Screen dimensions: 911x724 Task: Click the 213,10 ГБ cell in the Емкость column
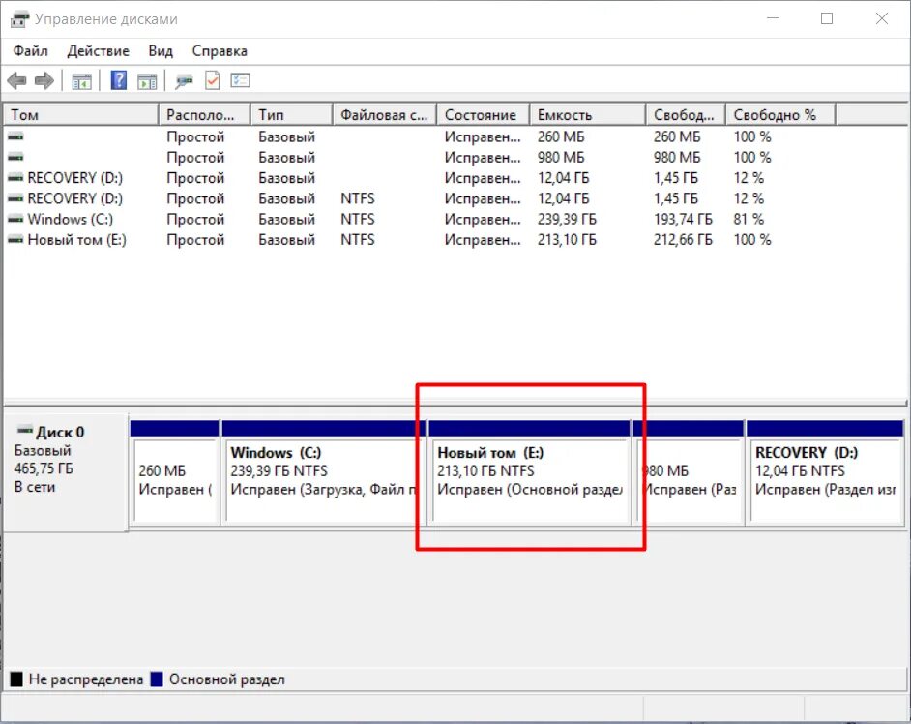tap(567, 240)
